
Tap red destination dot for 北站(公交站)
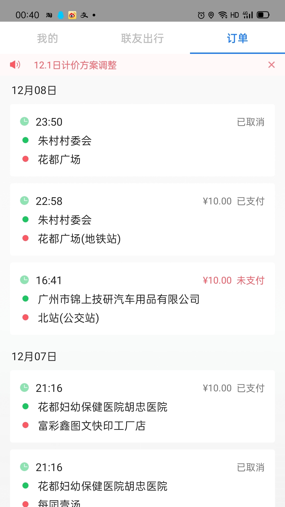(26, 317)
